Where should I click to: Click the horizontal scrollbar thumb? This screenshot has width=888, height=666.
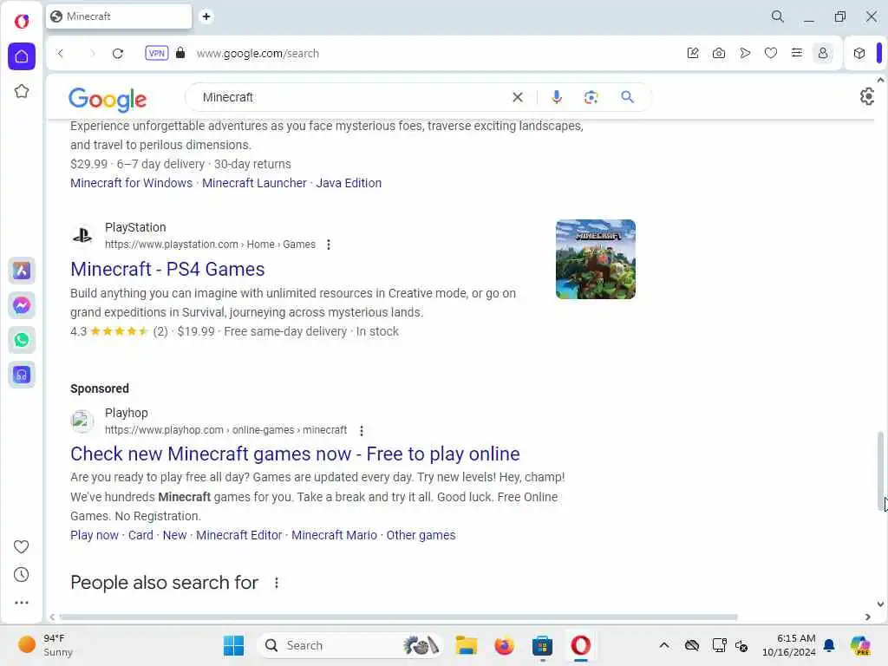click(398, 617)
